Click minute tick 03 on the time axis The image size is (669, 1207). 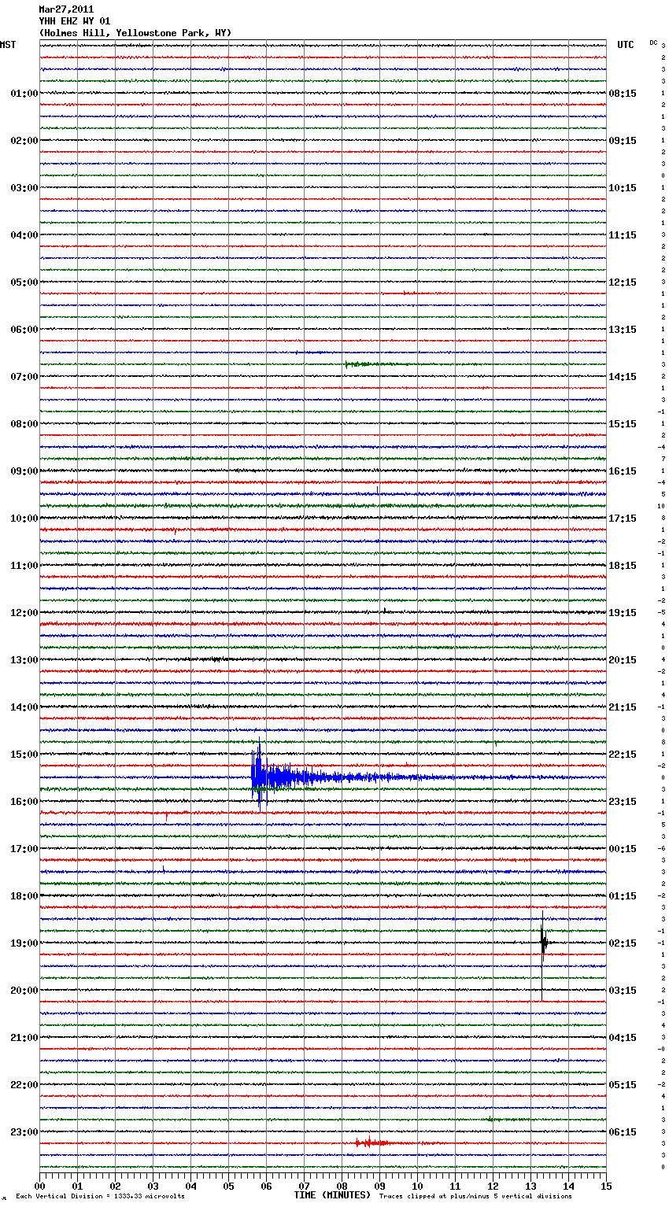pos(153,1187)
